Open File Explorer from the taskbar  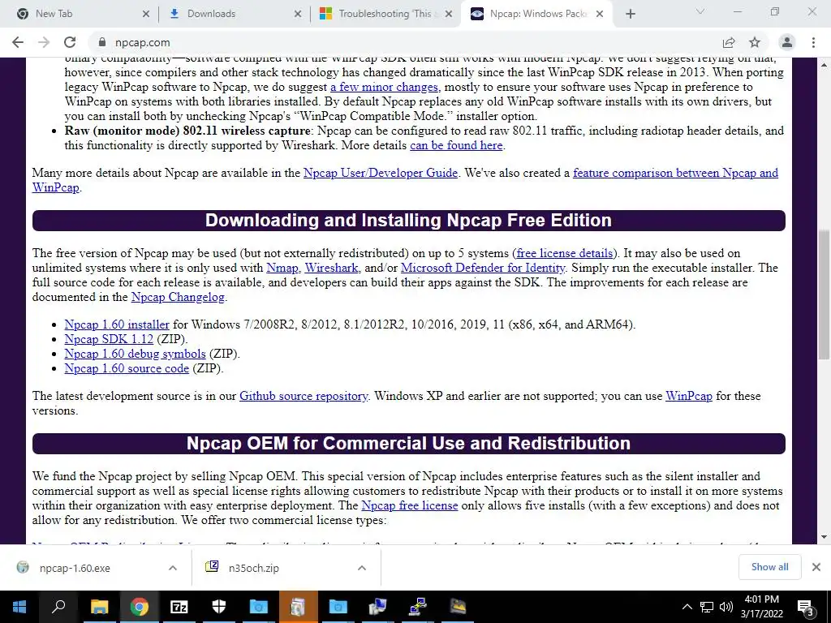pos(99,607)
